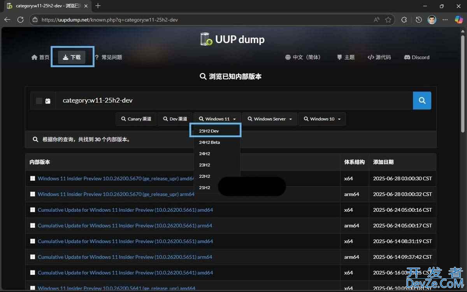Open 常见问题 FAQ page
Screen dimensions: 467x292
[x=108, y=57]
